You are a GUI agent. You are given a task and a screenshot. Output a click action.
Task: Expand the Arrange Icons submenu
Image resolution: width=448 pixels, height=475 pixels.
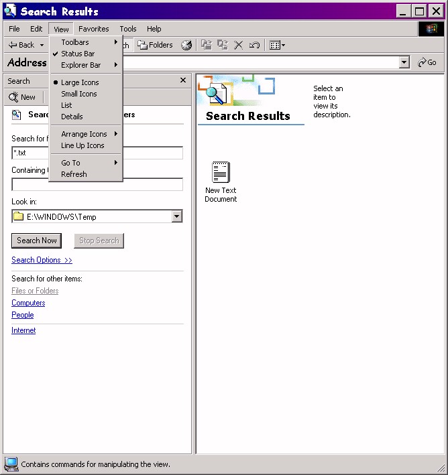point(86,134)
